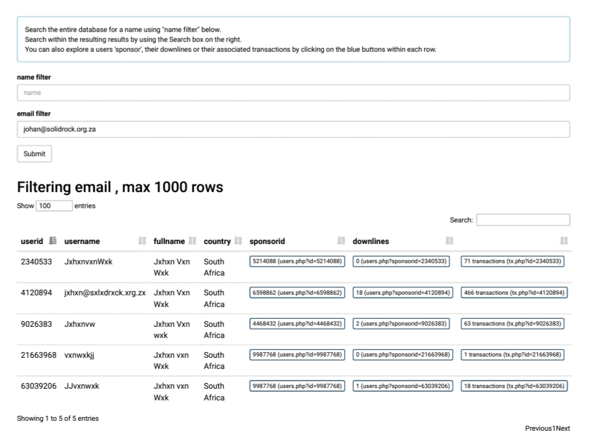
Task: Go to Previous page of results
Action: point(538,428)
